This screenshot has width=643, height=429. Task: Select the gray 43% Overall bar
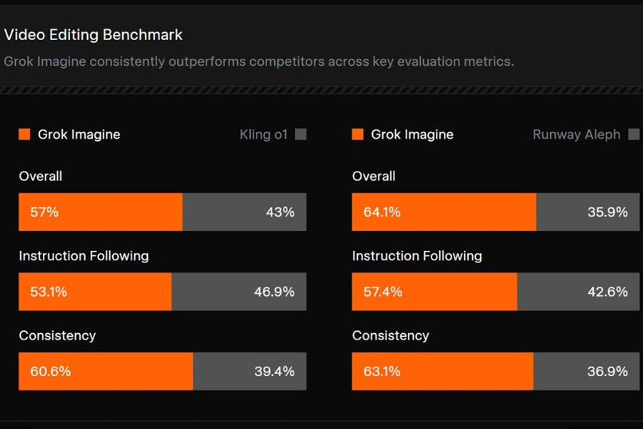244,212
